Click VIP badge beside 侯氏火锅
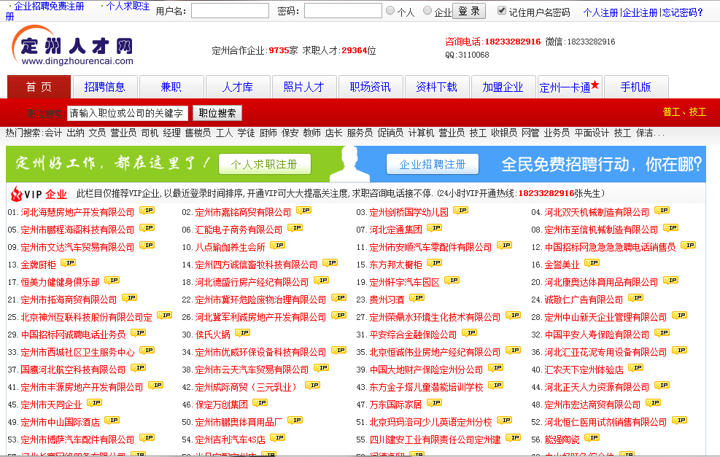This screenshot has width=720, height=457. (x=243, y=333)
